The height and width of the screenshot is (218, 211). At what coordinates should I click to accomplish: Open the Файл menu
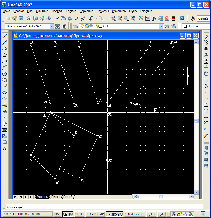pos(6,11)
